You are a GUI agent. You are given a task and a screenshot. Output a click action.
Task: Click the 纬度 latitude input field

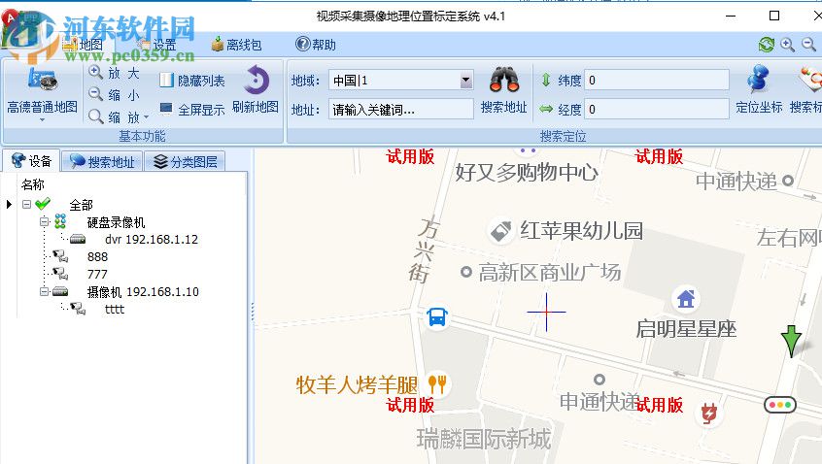click(657, 81)
